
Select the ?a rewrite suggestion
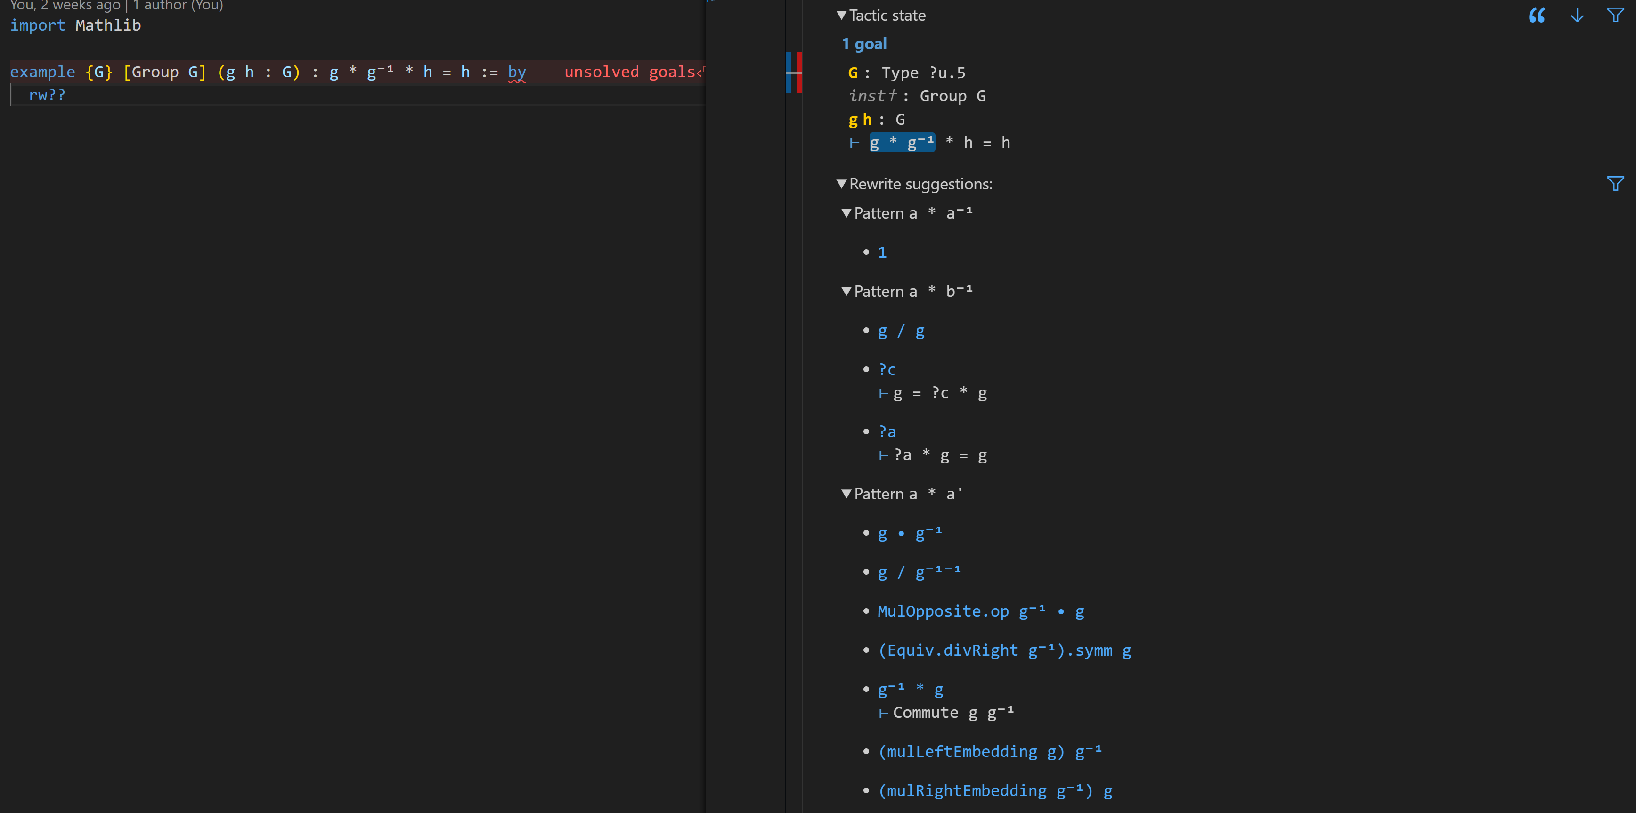(887, 432)
